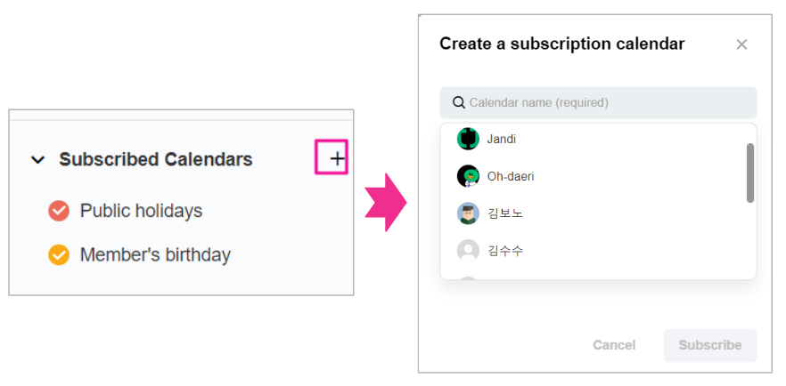This screenshot has width=786, height=386.
Task: Uncheck the Member's birthday calendar
Action: [x=59, y=255]
